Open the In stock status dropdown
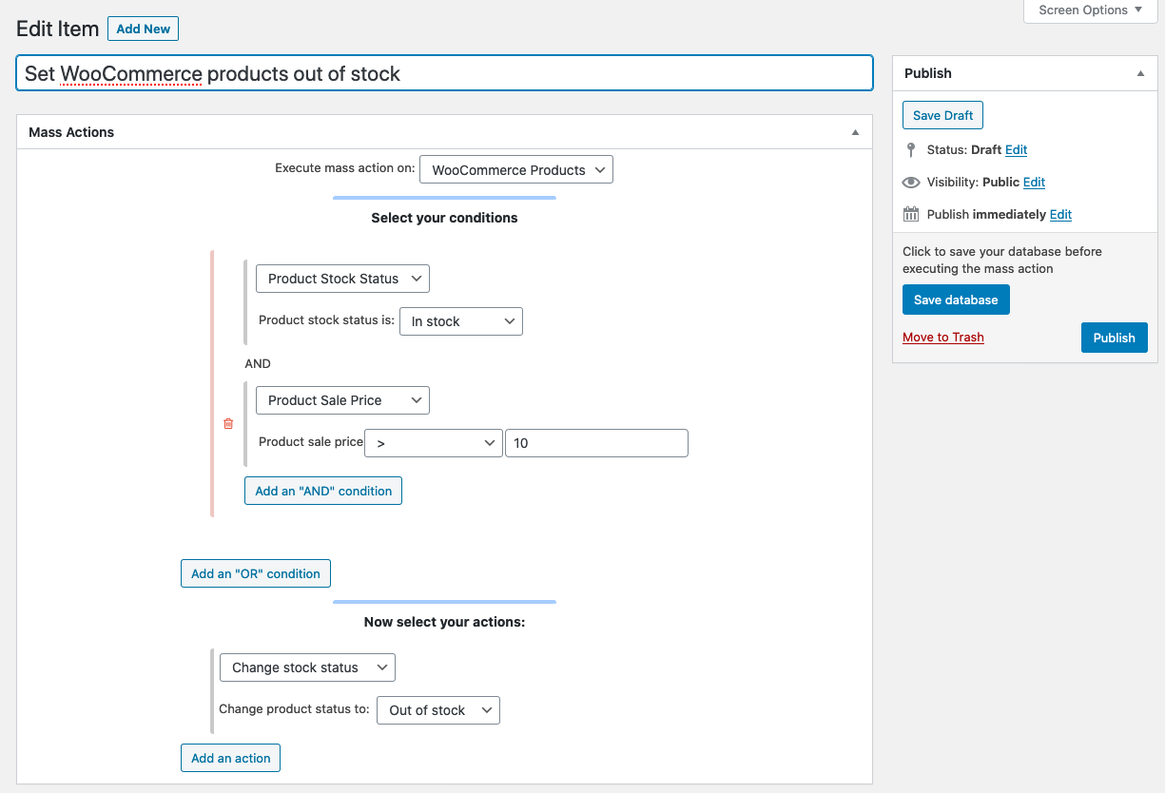1165x793 pixels. [461, 321]
